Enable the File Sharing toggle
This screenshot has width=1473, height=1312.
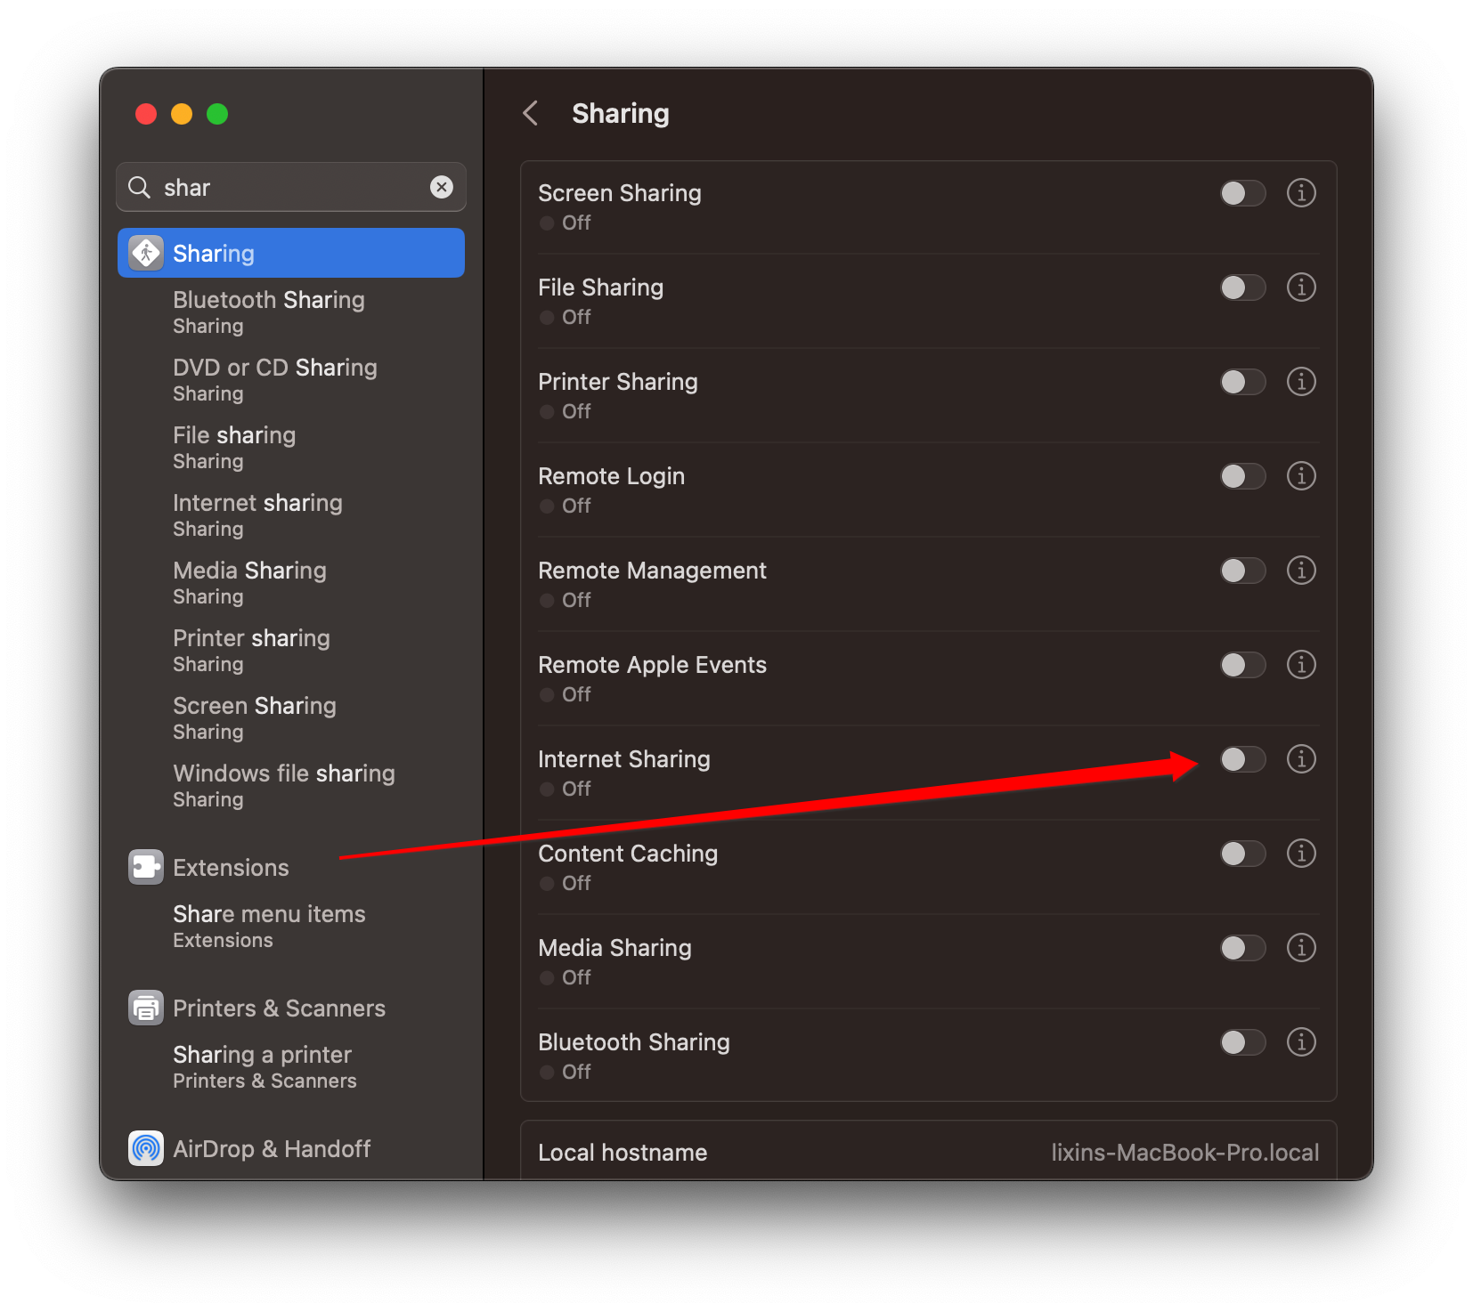tap(1242, 288)
